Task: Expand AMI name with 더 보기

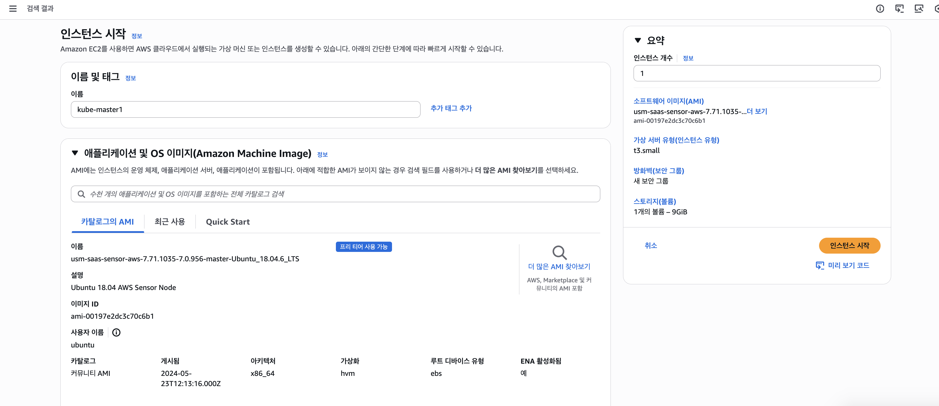Action: coord(757,111)
